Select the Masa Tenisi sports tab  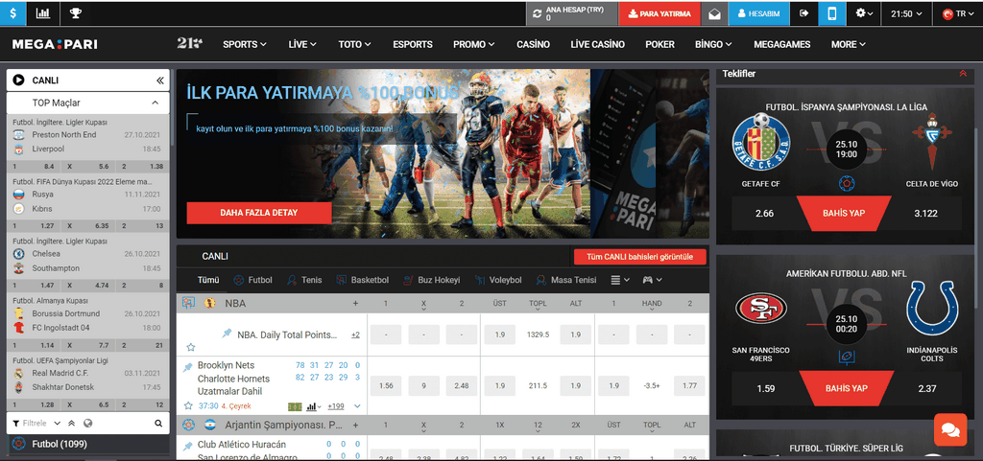(x=566, y=280)
